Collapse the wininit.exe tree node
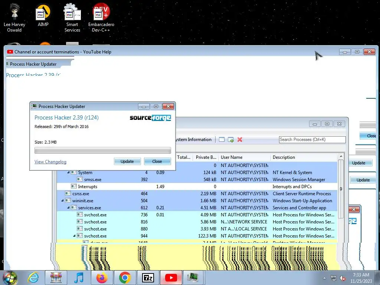 point(62,201)
